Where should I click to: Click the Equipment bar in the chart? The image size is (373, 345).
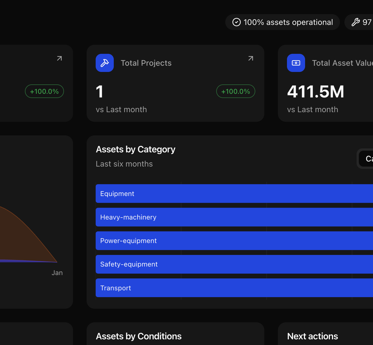pos(234,193)
